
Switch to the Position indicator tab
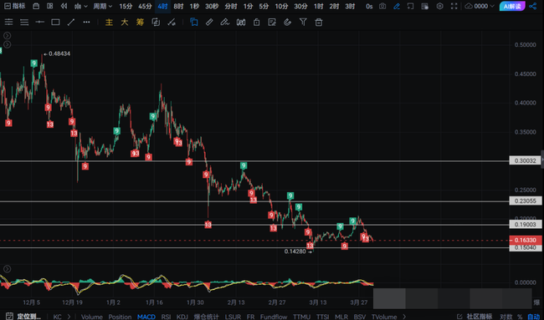(120, 317)
